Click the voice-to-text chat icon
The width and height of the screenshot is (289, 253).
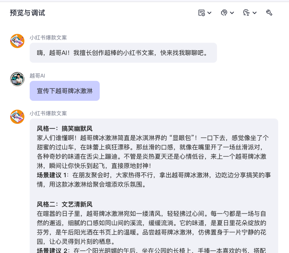pyautogui.click(x=246, y=13)
